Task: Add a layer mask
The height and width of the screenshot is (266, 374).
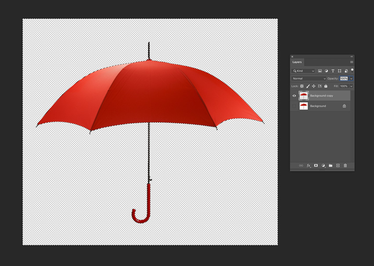Action: point(315,166)
